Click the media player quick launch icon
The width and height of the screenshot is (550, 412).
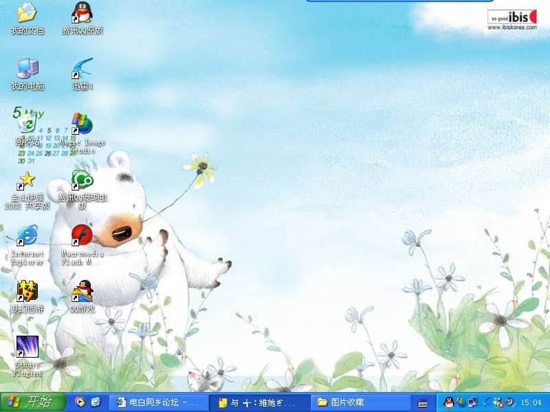[x=80, y=402]
